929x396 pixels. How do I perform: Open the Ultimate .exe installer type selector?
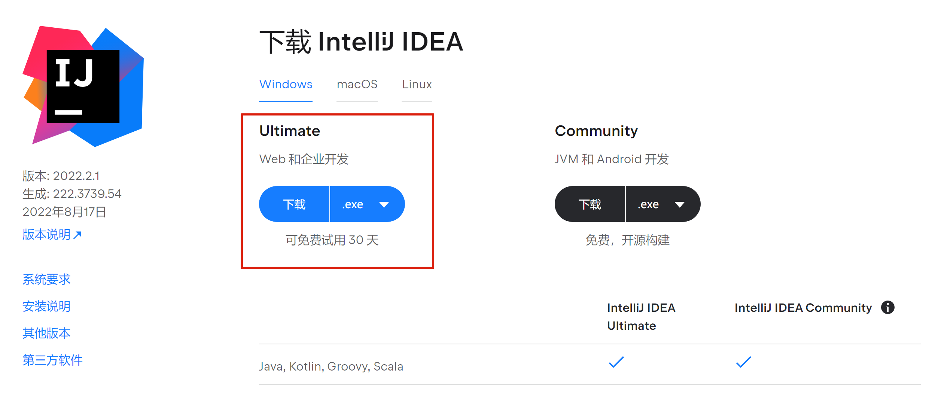click(x=367, y=204)
